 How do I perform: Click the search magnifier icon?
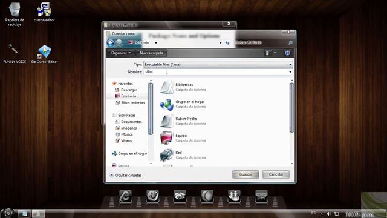(290, 43)
